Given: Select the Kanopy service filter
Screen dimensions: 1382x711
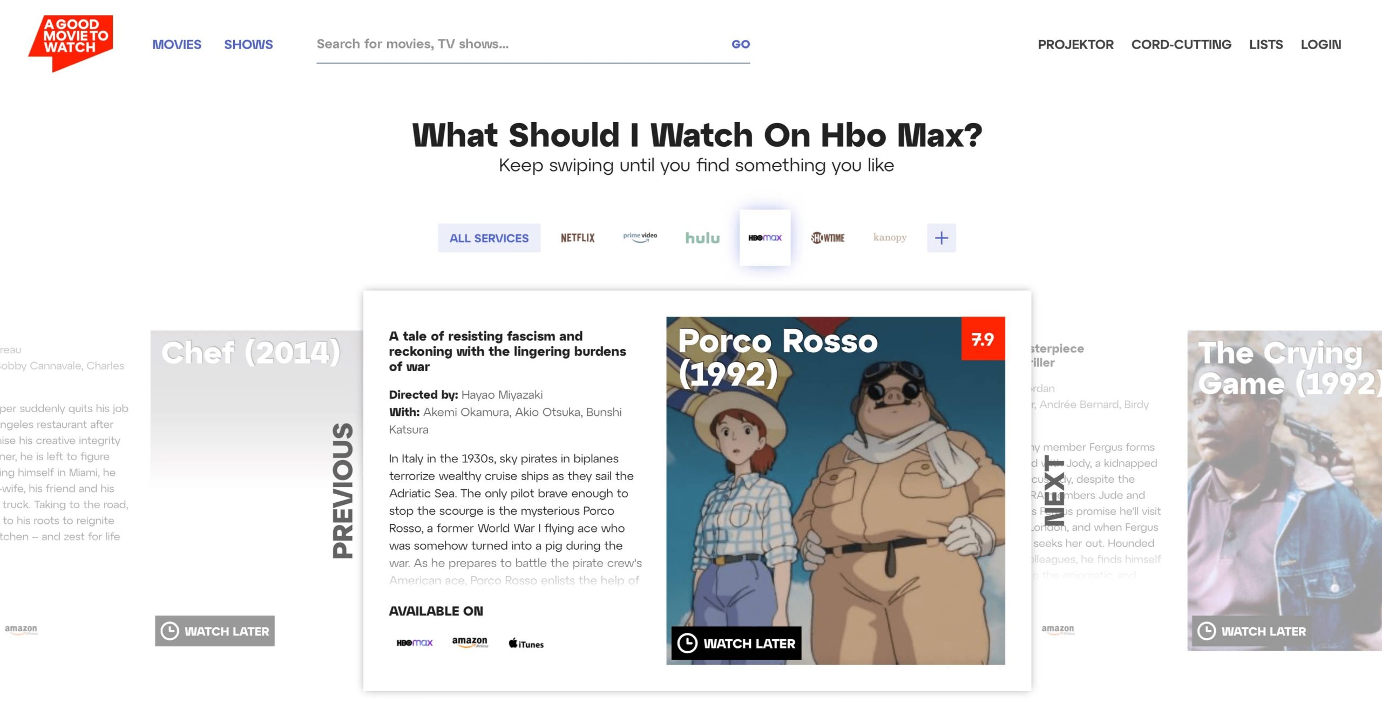Looking at the screenshot, I should pyautogui.click(x=890, y=238).
